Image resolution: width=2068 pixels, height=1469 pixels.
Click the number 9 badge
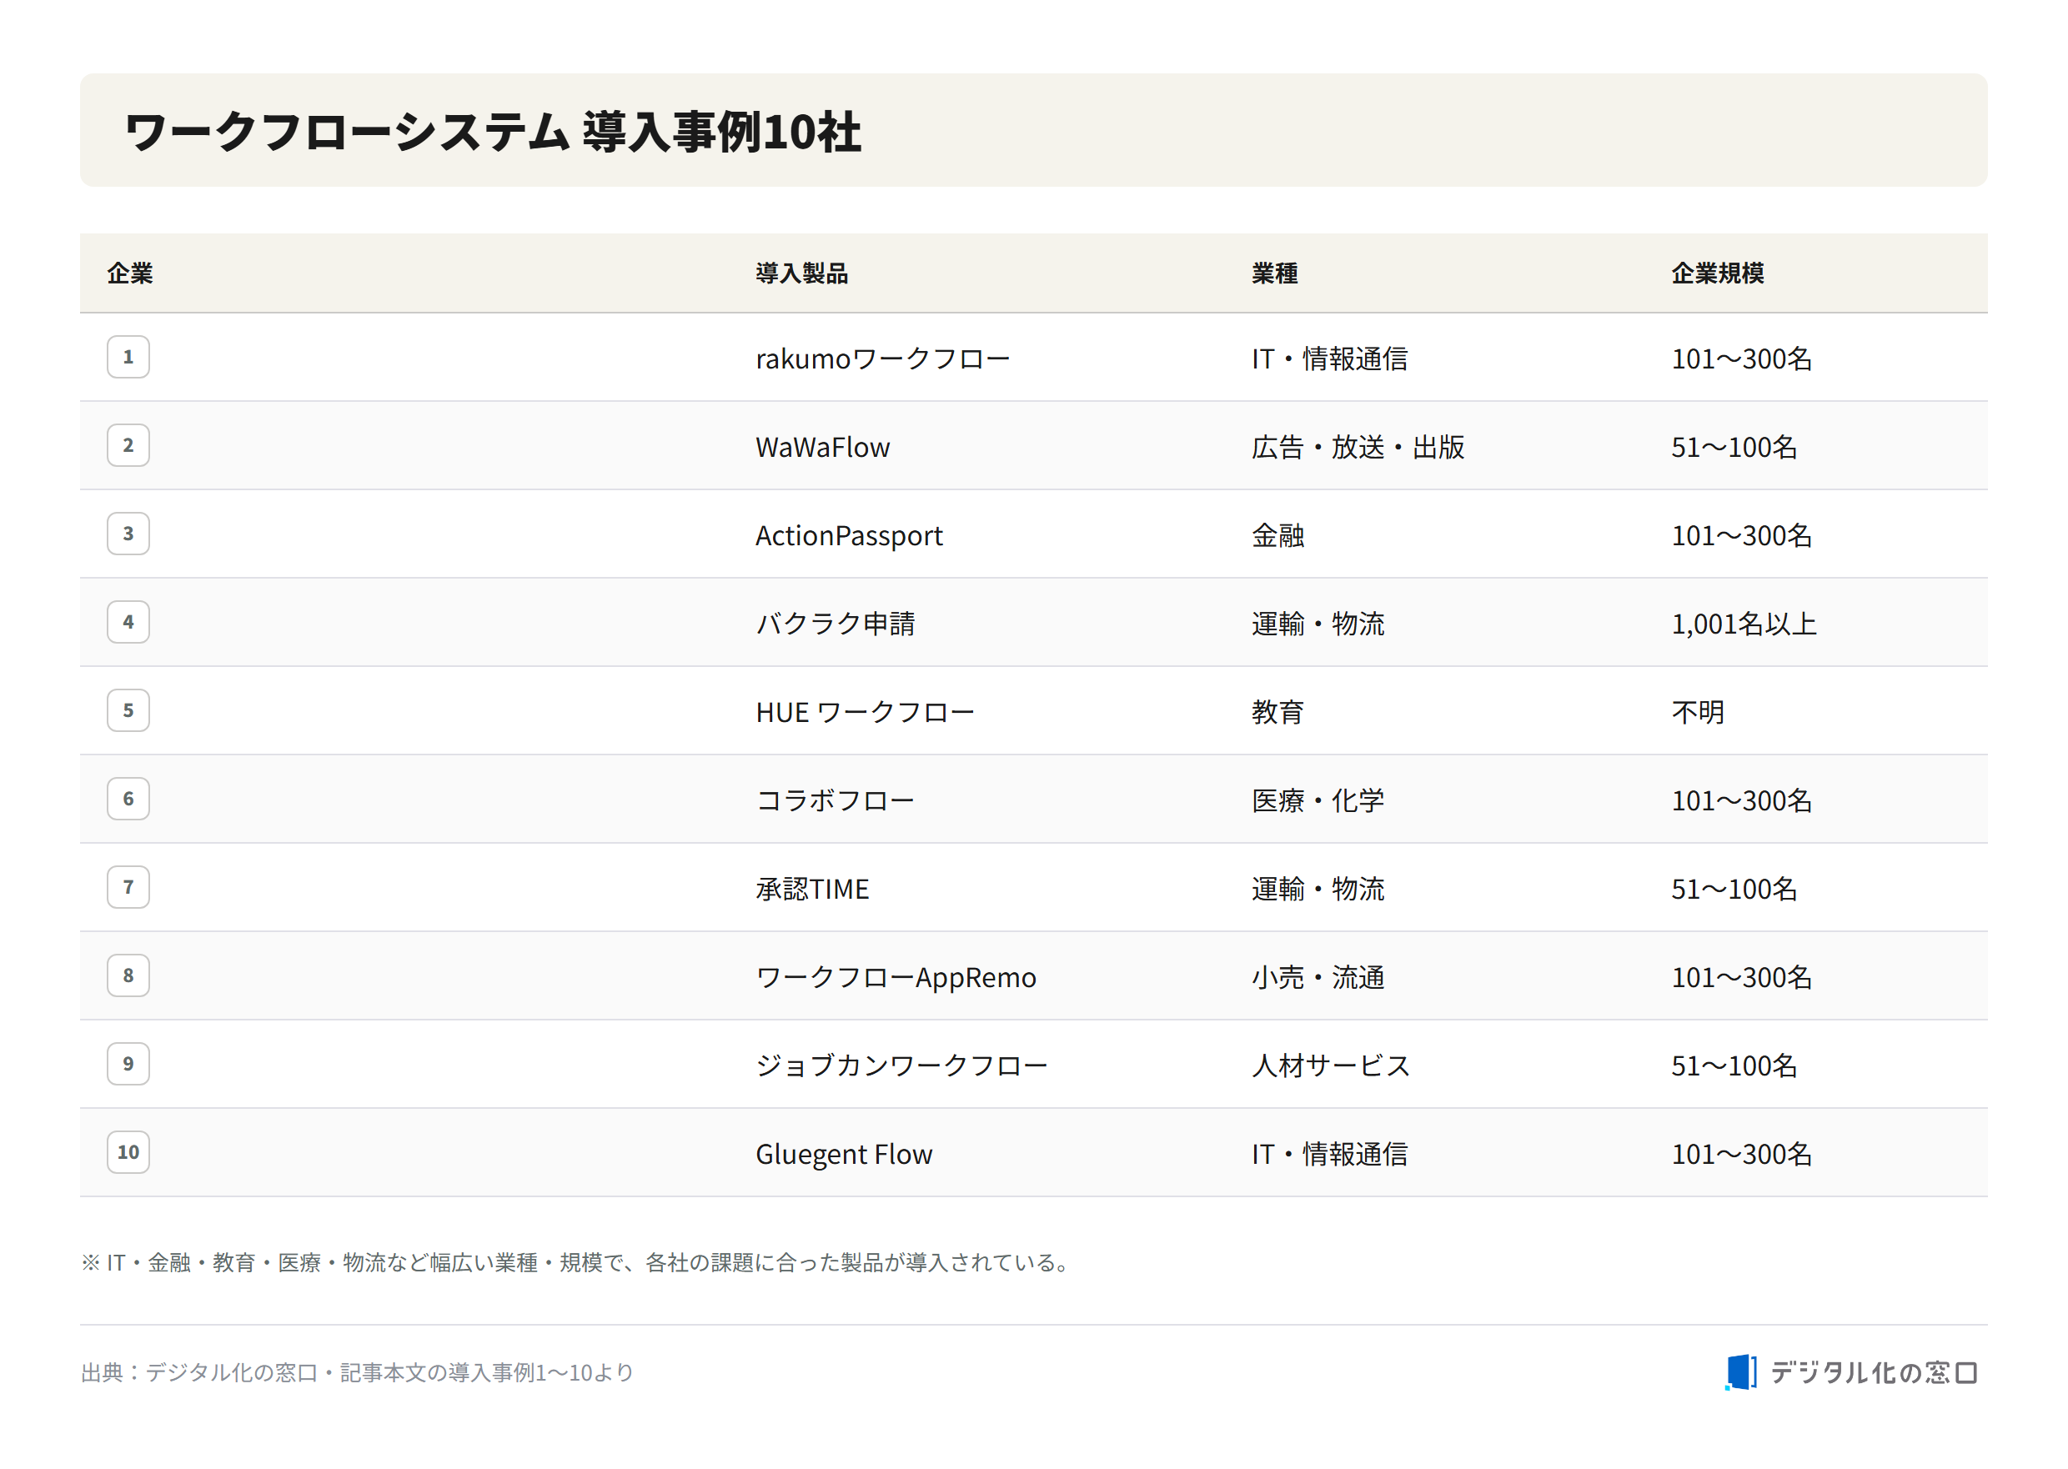click(128, 1064)
